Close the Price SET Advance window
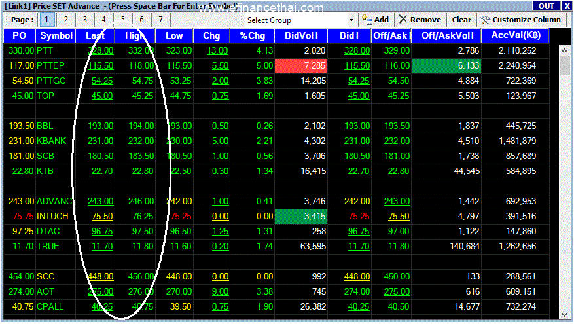 click(567, 6)
